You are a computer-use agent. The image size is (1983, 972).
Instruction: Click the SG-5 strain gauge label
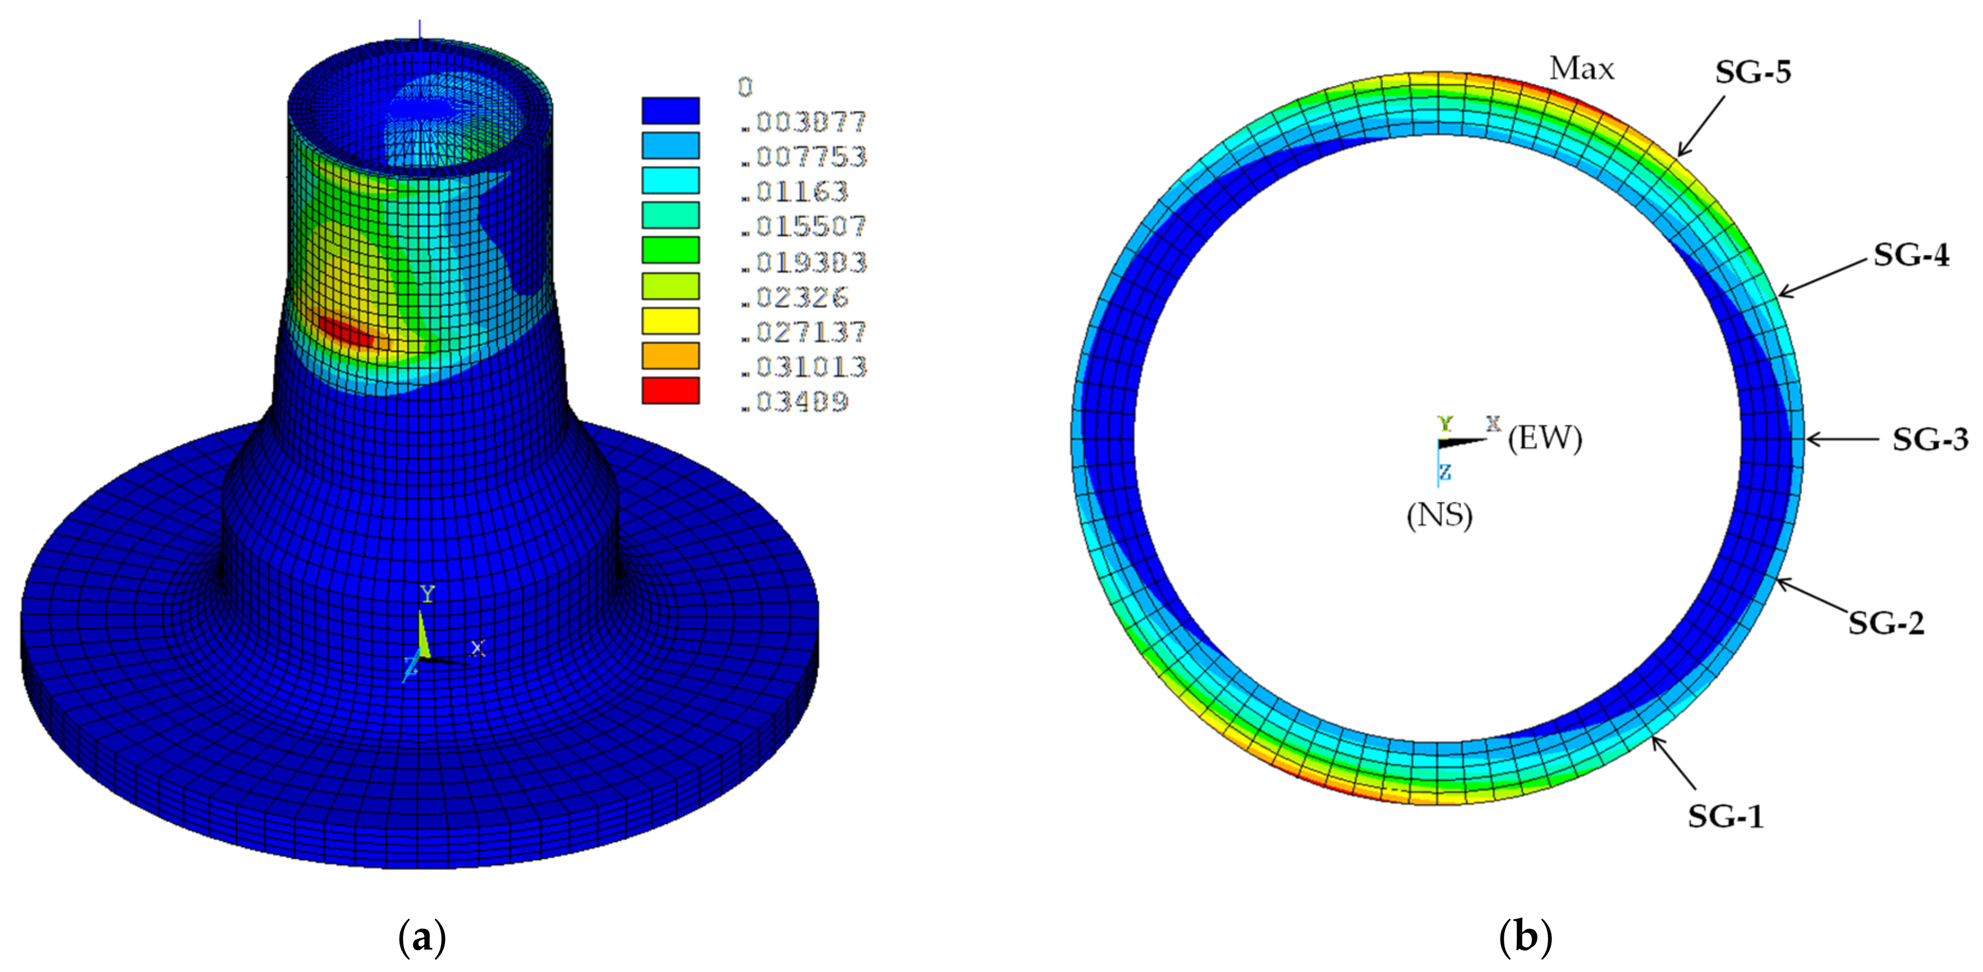pyautogui.click(x=1753, y=72)
